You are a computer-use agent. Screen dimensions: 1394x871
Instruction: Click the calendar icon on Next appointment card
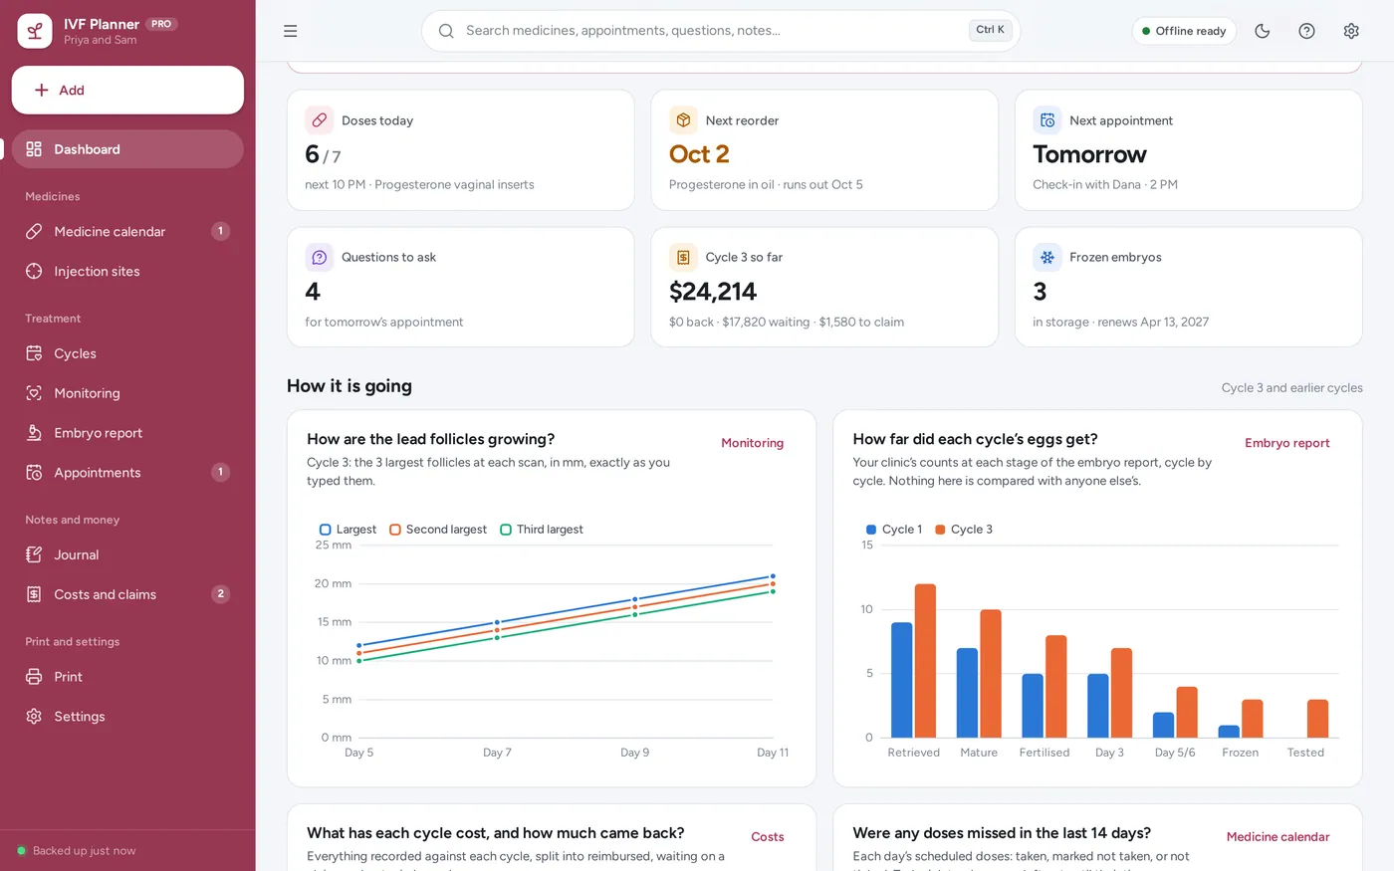(1047, 120)
